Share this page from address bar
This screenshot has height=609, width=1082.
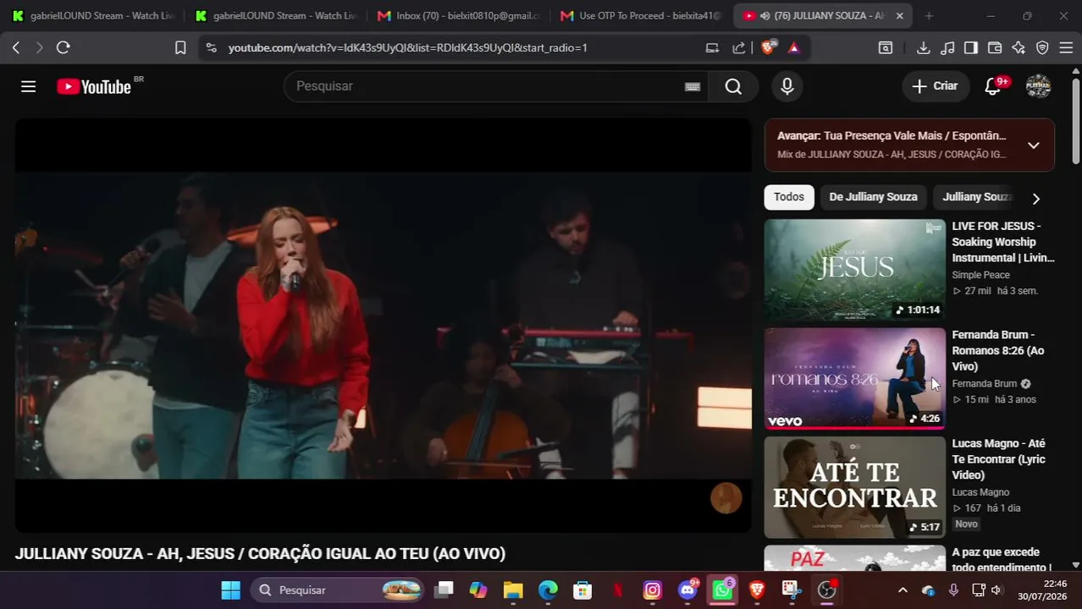tap(738, 47)
